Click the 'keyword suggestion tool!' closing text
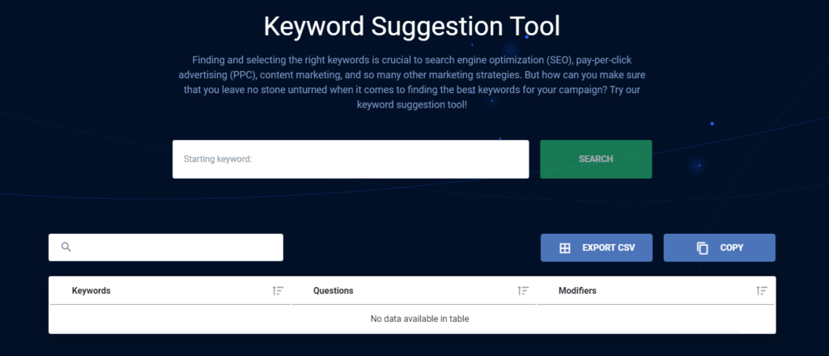This screenshot has height=356, width=829. pos(412,104)
